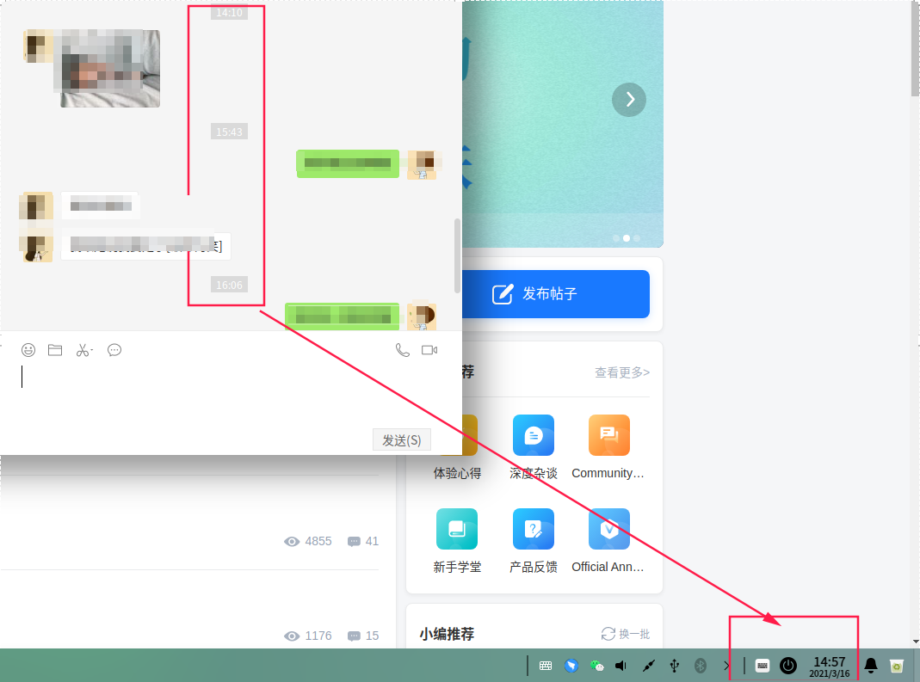
Task: Click the 发送(S) send button
Action: [402, 439]
